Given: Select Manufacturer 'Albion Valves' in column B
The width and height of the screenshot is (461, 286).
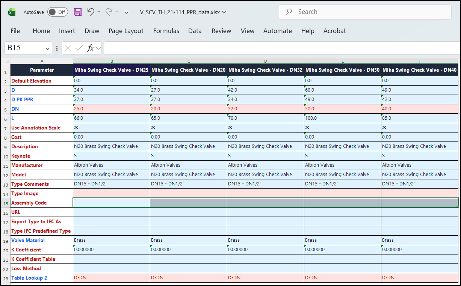Looking at the screenshot, I should 112,165.
